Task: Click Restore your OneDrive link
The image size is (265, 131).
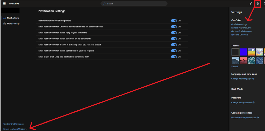Action: point(241,28)
